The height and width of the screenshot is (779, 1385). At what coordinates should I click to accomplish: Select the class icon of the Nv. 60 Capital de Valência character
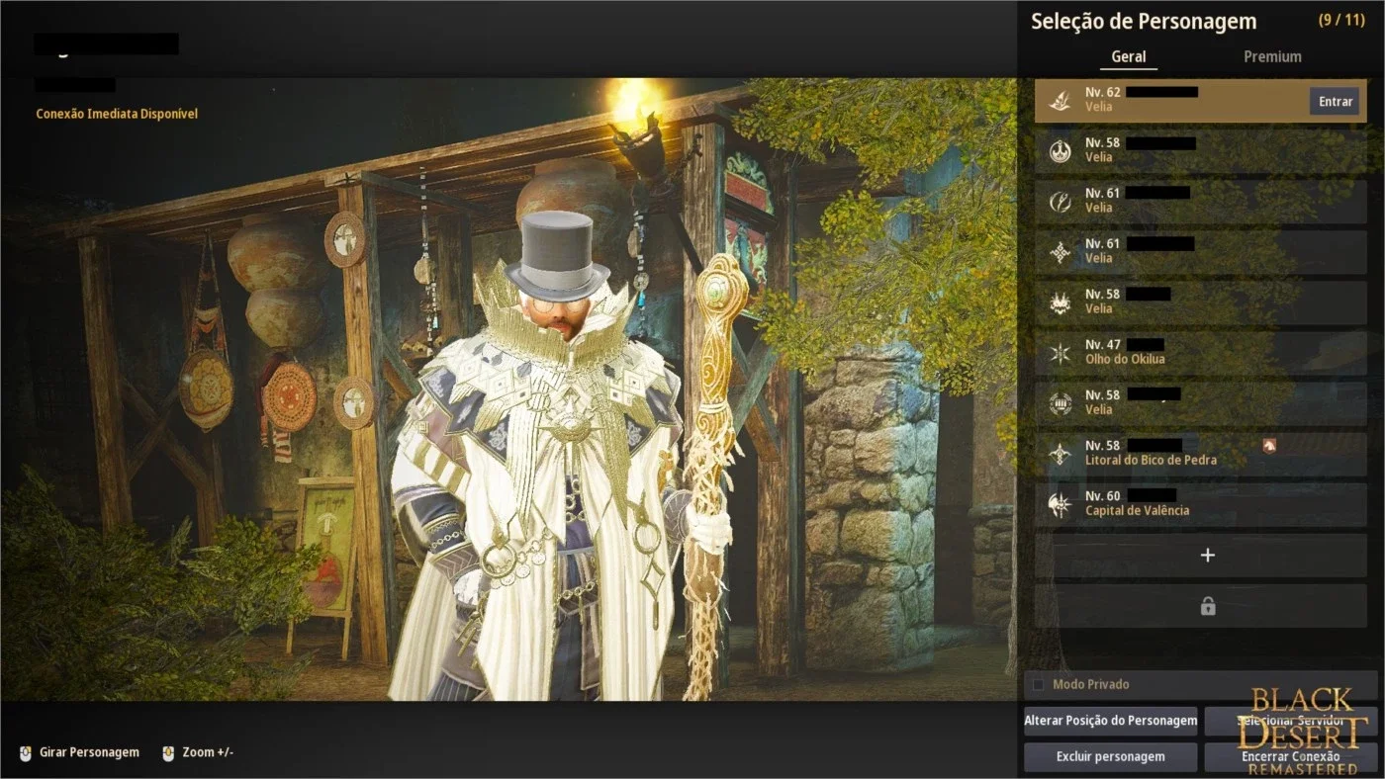tap(1060, 504)
